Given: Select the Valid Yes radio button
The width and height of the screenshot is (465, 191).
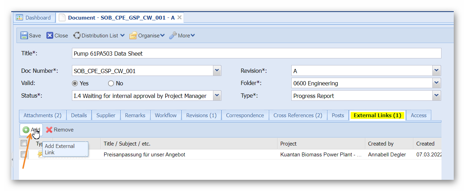Looking at the screenshot, I should click(75, 83).
